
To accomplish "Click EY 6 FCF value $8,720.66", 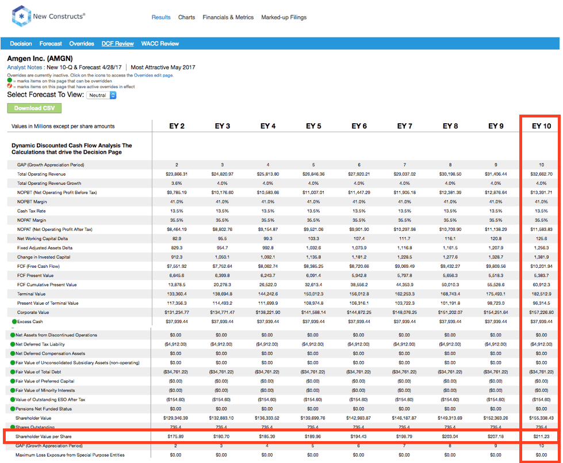I will (359, 267).
